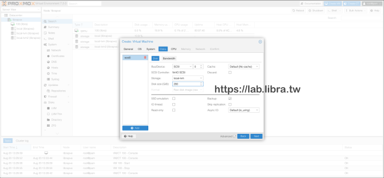Enable Read-only checkbox

pyautogui.click(x=174, y=110)
